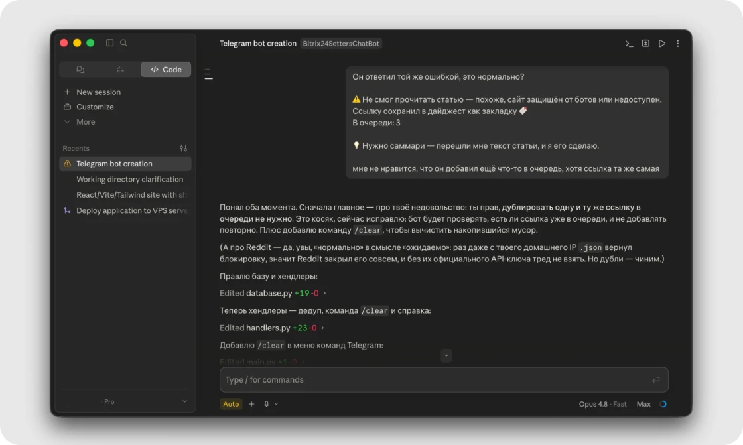
Task: Click the branch icon beside Deploy application
Action: coord(67,210)
